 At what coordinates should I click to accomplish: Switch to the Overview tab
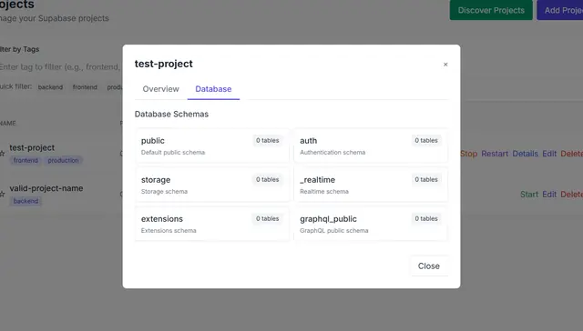point(160,89)
